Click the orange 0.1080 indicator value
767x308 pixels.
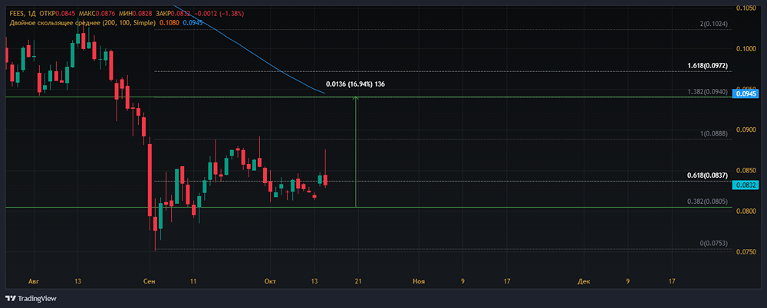pos(169,22)
